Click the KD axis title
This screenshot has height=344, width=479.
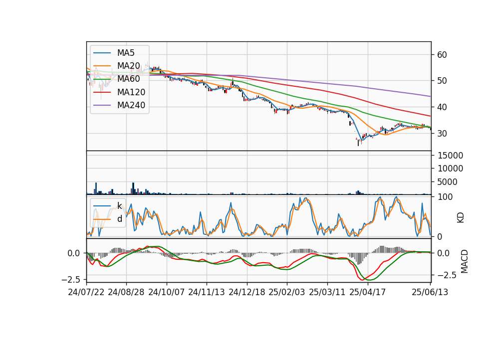click(x=461, y=218)
